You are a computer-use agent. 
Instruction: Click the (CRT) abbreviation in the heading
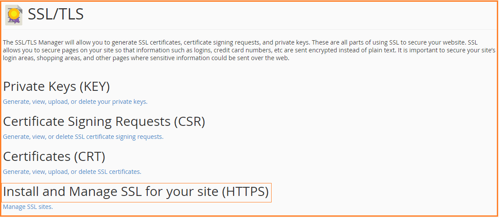coord(89,156)
